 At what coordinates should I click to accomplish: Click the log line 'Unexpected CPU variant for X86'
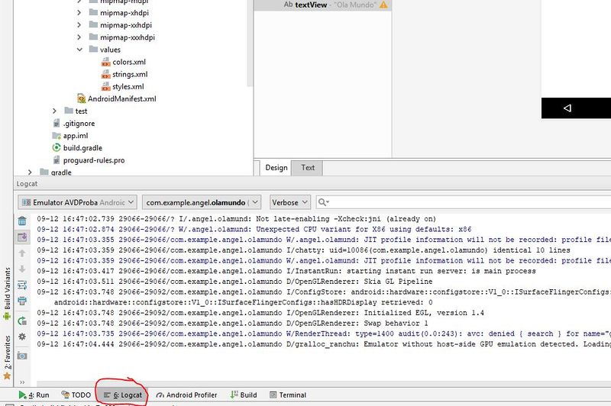click(x=254, y=229)
